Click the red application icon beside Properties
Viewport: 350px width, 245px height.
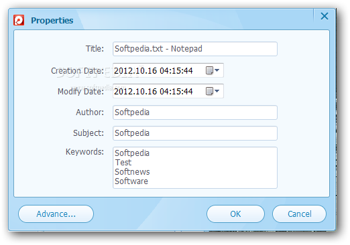(x=19, y=20)
